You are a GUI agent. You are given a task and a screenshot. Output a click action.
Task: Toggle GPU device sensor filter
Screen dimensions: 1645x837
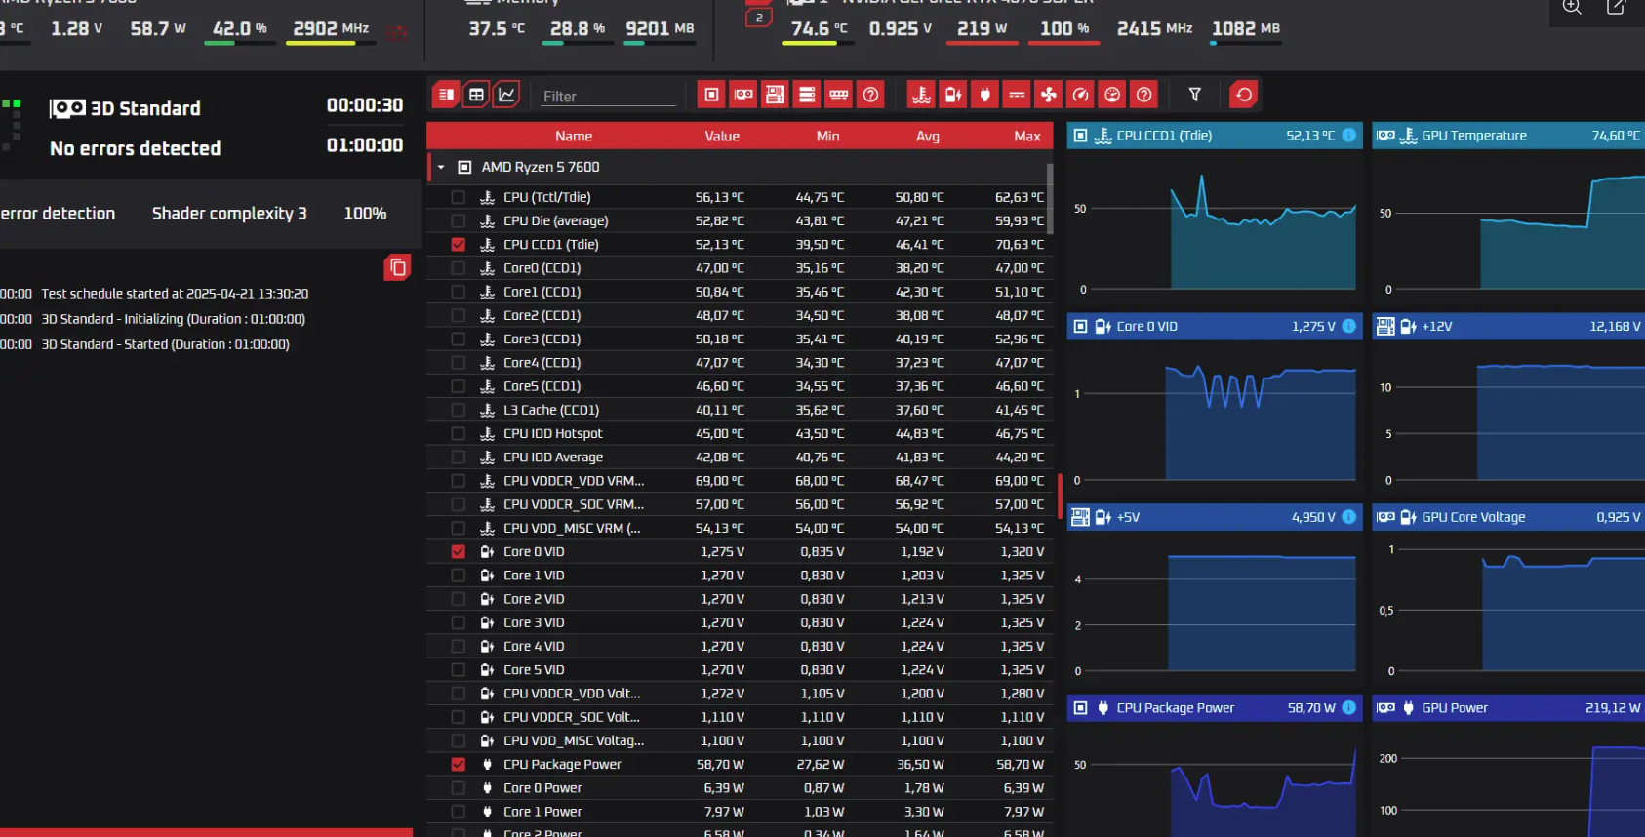pyautogui.click(x=743, y=95)
